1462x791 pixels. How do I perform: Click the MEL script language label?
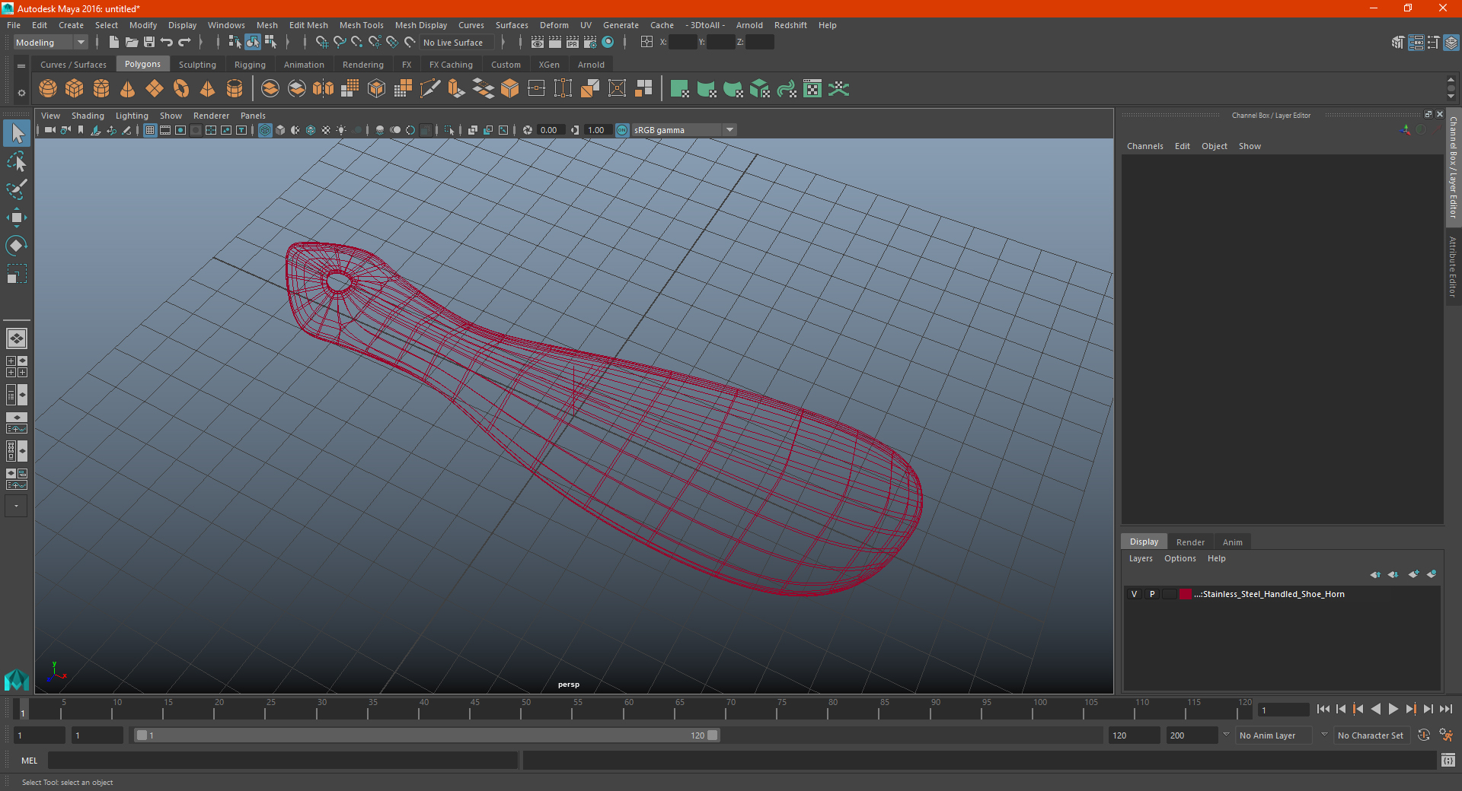click(29, 761)
